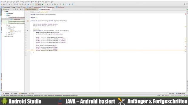188x105 pixels.
Task: Click the Copy toolbar icon
Action: tap(17, 4)
